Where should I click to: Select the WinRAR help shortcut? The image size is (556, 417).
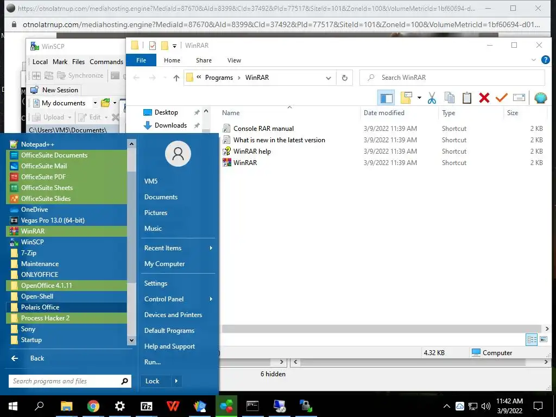(252, 151)
